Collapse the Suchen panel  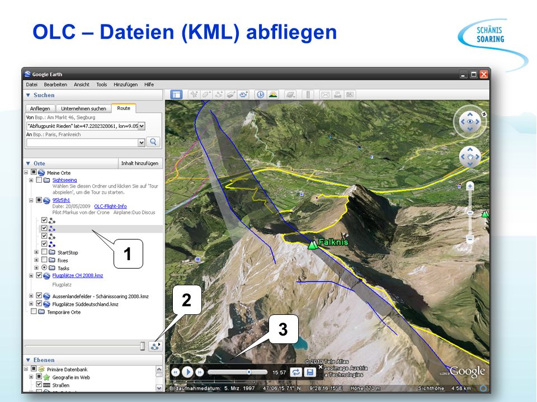(28, 95)
